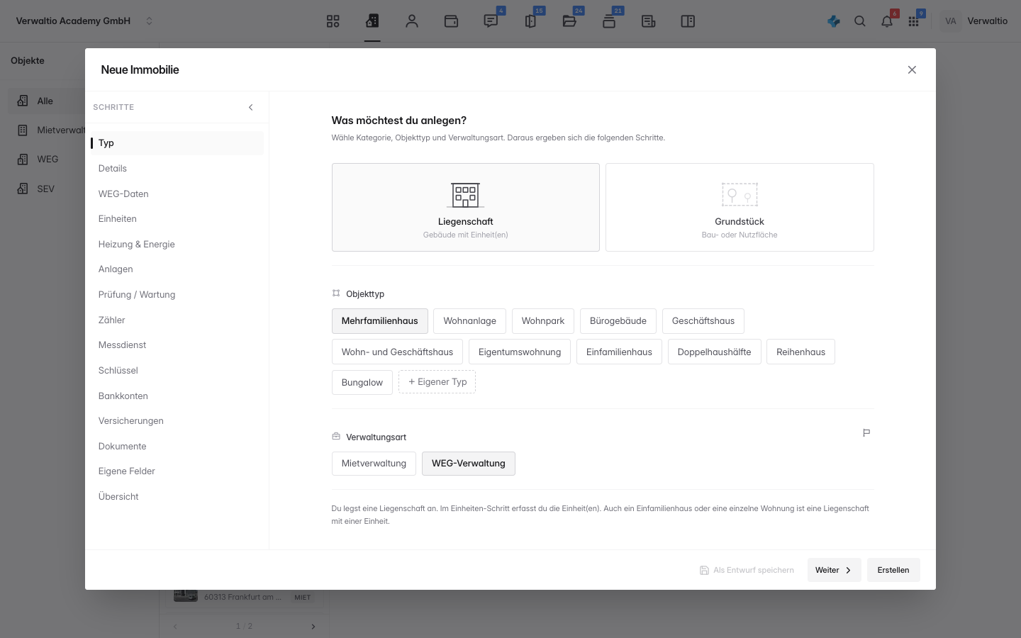The width and height of the screenshot is (1021, 638).
Task: Open the top navigation icon with badge 15
Action: (530, 21)
